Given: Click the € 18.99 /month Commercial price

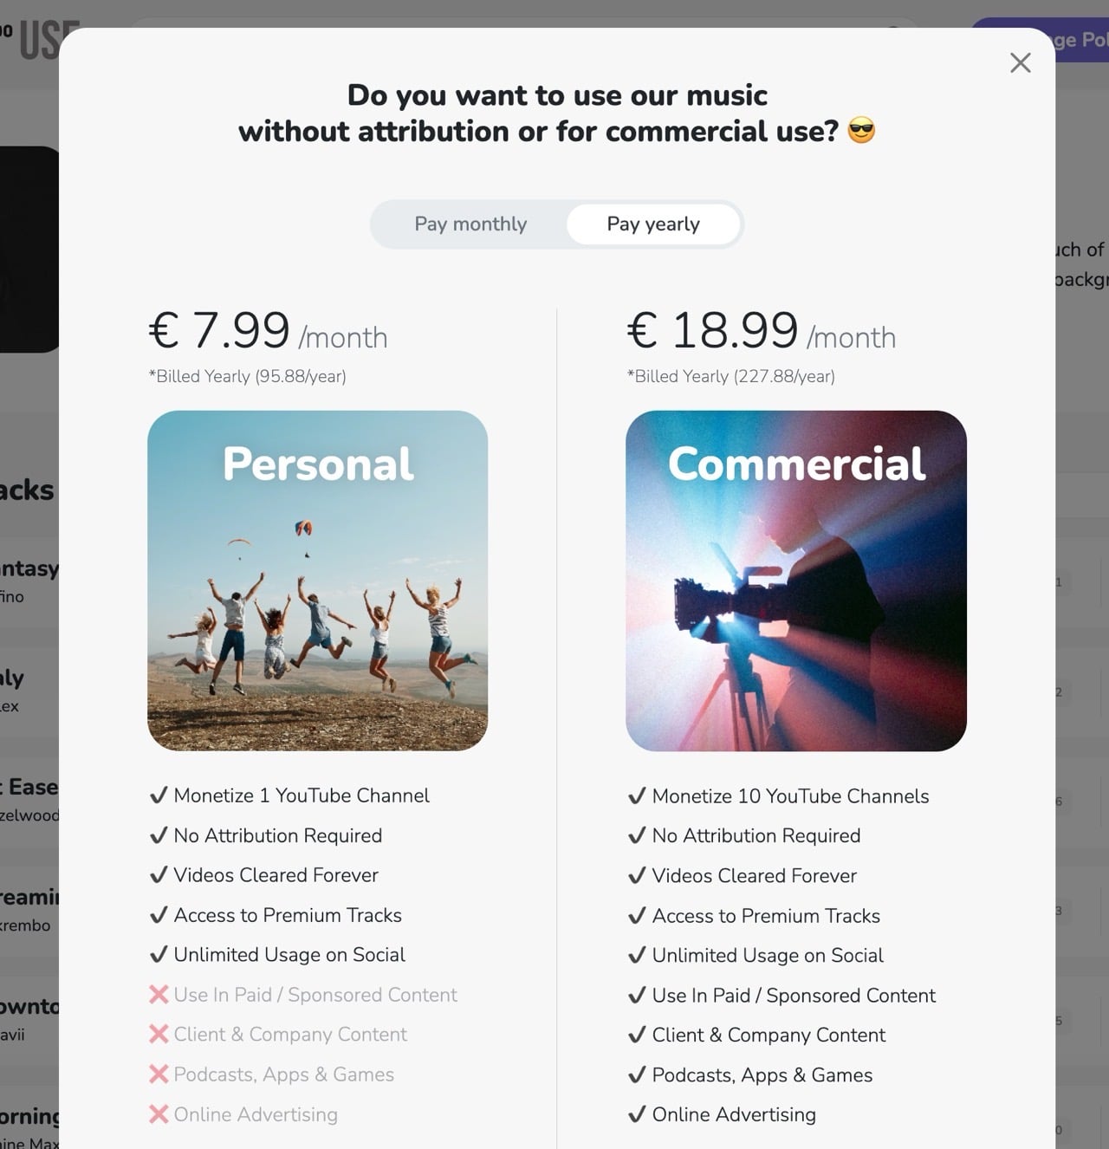Looking at the screenshot, I should point(761,332).
